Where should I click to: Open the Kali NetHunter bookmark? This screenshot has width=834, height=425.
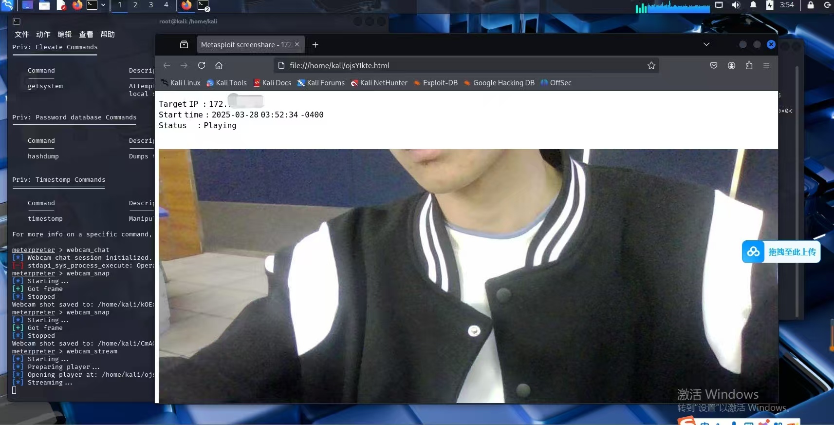coord(379,83)
